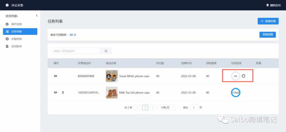Screen dimensions: 286x132
Task: Click the trash icon beside 删除应用
Action: point(267,5)
